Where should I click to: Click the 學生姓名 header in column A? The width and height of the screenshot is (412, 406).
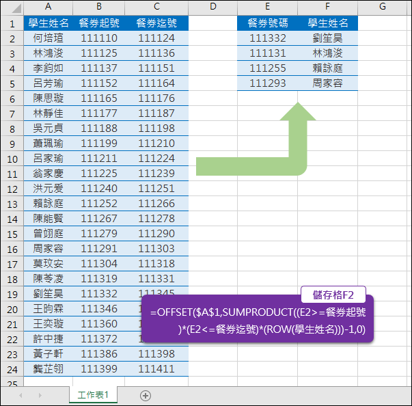tap(49, 23)
